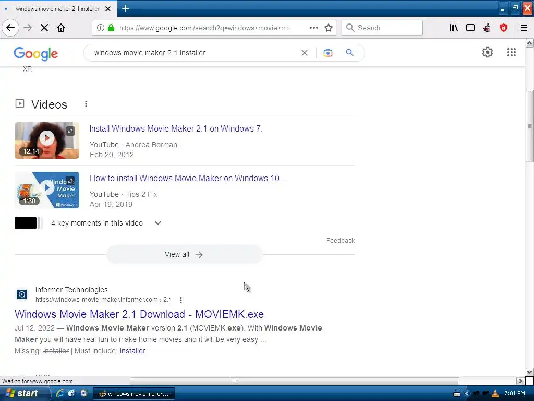Click the informer.com result URL text
534x401 pixels.
pyautogui.click(x=104, y=300)
